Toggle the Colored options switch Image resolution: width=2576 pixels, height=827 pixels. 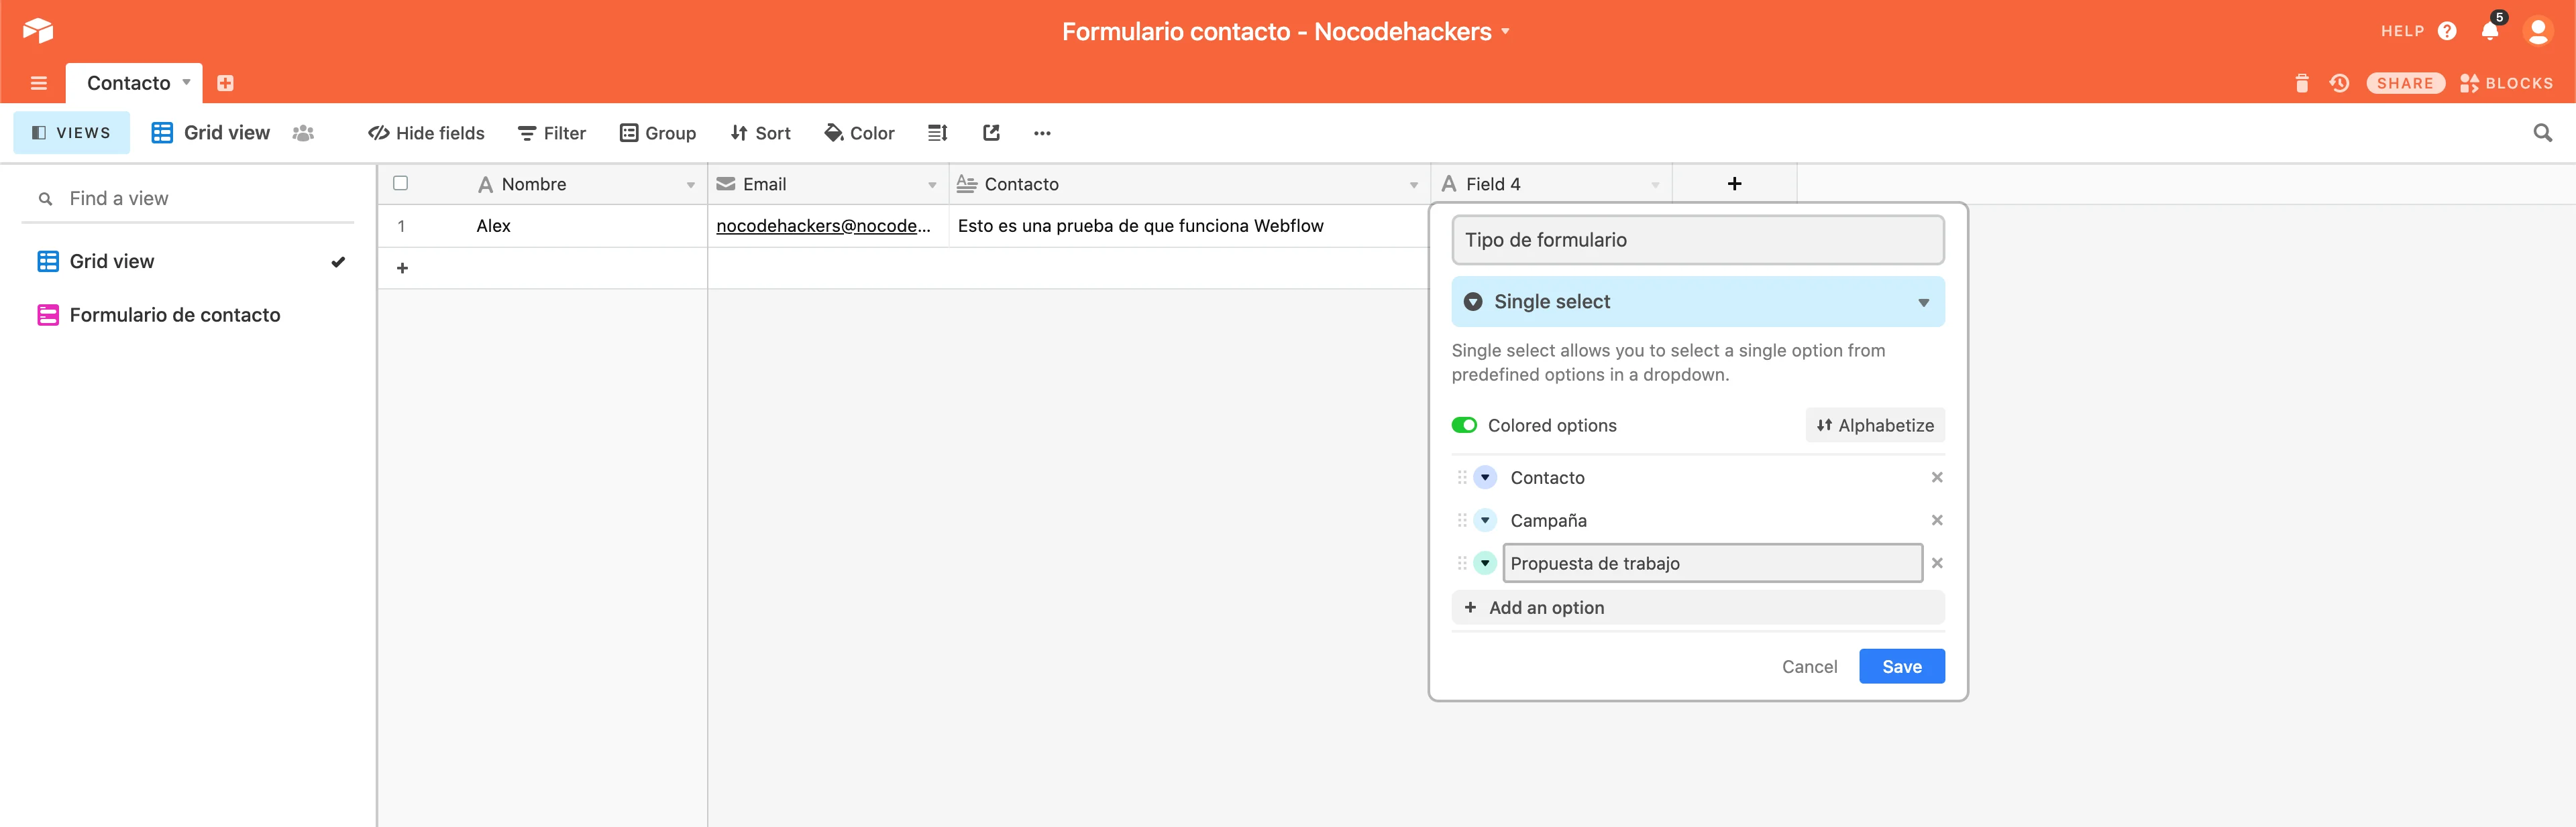(x=1464, y=426)
